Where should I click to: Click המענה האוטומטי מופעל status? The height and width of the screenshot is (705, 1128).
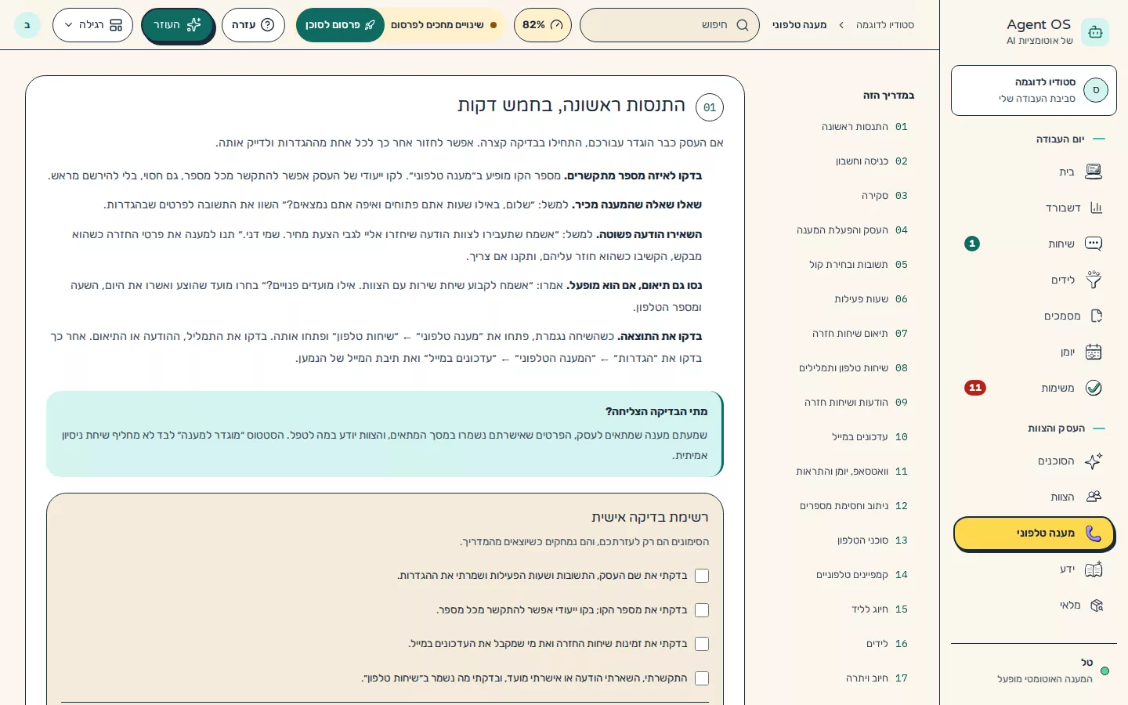click(1045, 679)
